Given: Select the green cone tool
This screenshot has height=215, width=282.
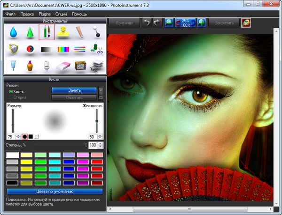Looking at the screenshot, I should coord(30,32).
